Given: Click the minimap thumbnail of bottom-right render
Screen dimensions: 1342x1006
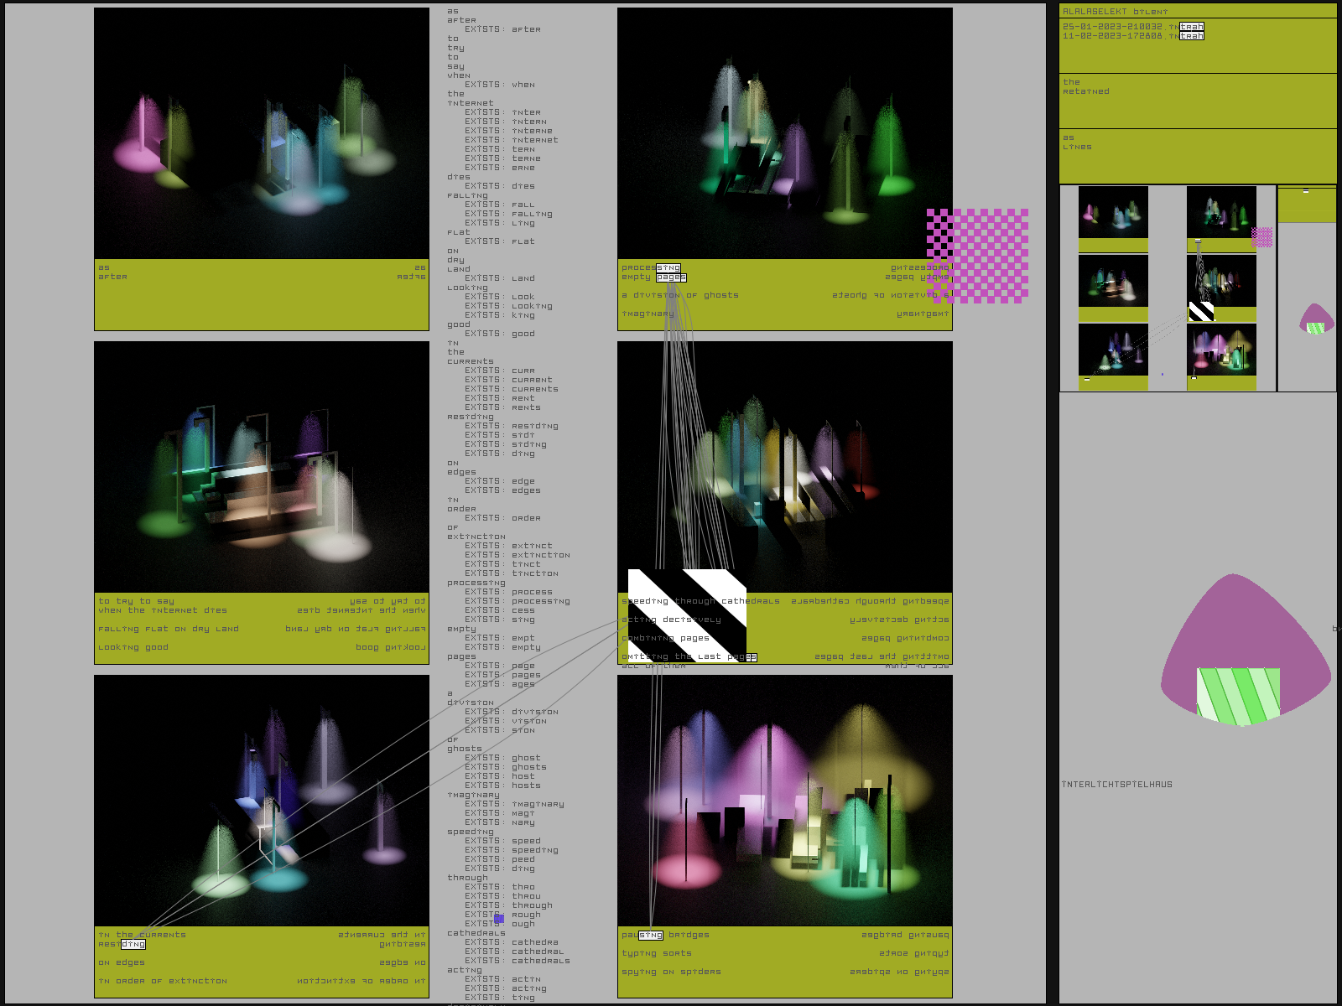Looking at the screenshot, I should tap(1221, 350).
